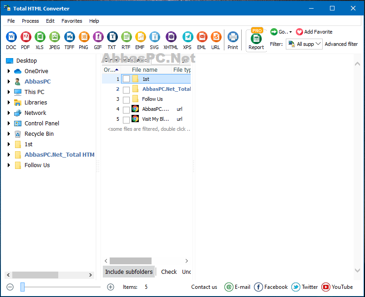Click the Contact us link

(x=204, y=287)
